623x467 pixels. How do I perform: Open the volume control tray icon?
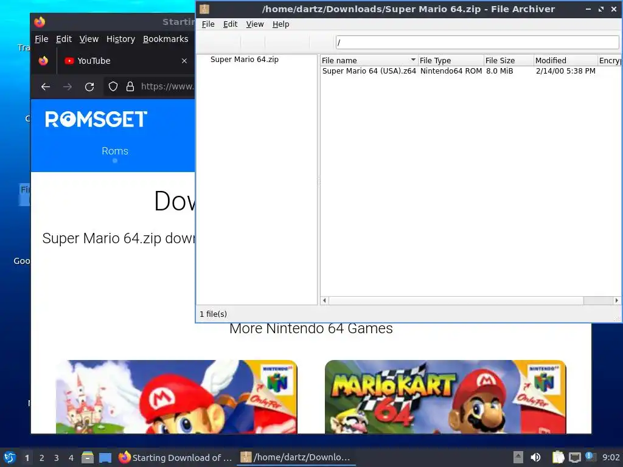point(535,457)
